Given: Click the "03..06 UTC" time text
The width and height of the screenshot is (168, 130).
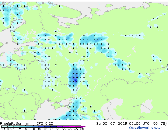Looking at the screenshot, I should 139,124.
